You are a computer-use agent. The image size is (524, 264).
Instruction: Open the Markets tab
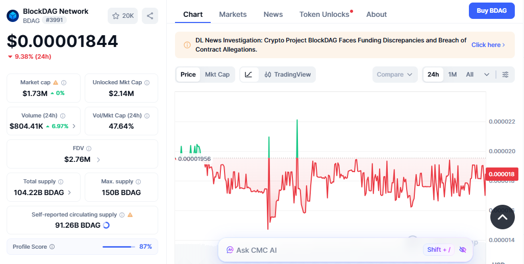233,14
